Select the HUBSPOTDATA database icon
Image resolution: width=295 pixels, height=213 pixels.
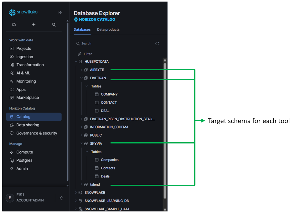click(80, 61)
